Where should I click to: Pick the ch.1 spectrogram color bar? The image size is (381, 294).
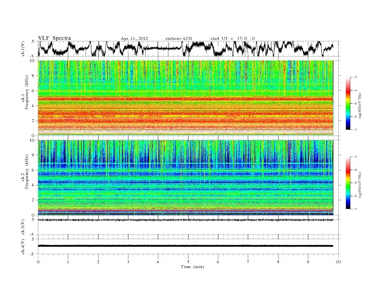[x=348, y=103]
